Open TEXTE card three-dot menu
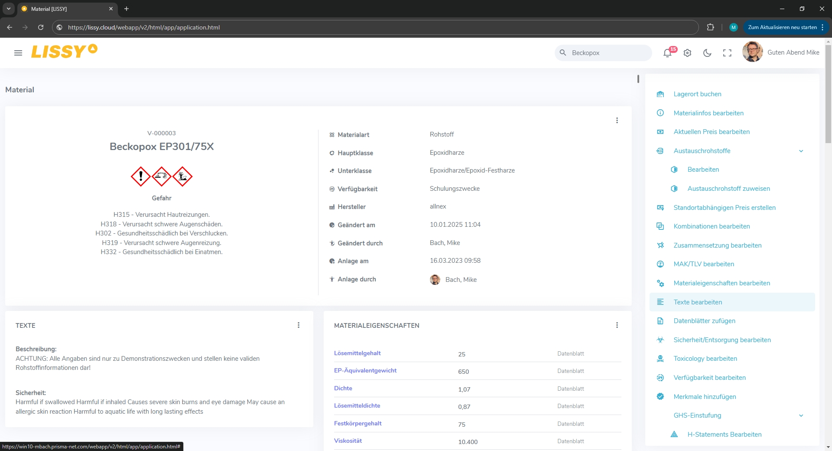The width and height of the screenshot is (832, 451). click(299, 325)
